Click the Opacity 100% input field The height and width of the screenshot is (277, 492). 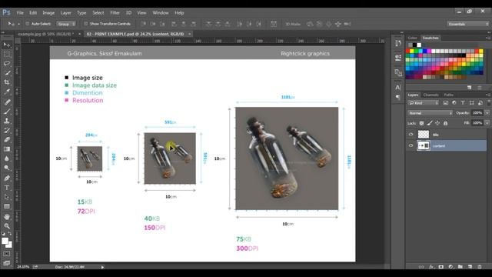pyautogui.click(x=477, y=113)
